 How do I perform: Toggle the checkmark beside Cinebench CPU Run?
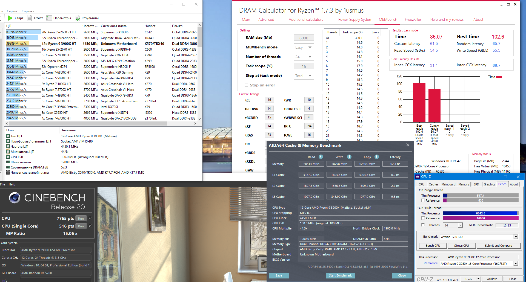point(90,218)
